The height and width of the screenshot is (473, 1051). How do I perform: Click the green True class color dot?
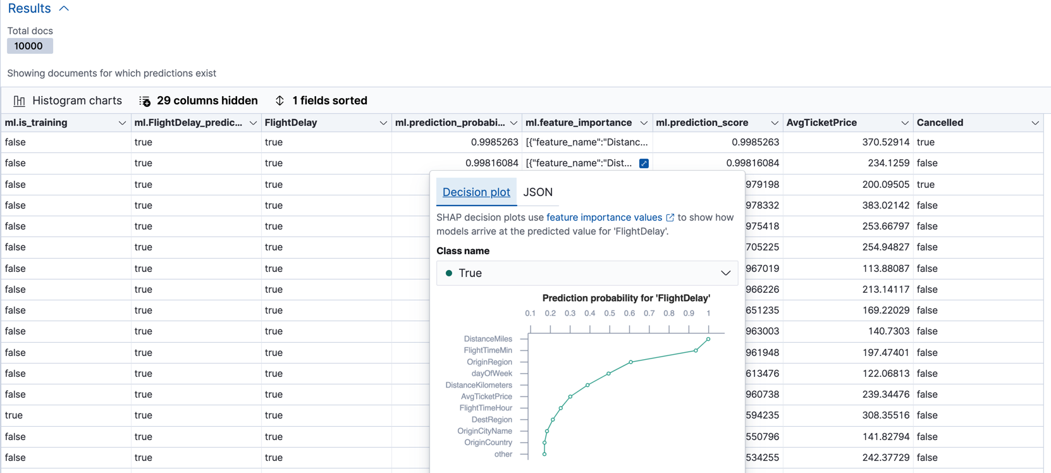(449, 273)
